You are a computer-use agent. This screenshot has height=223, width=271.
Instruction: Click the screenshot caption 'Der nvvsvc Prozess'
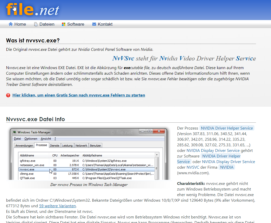pos(89,185)
